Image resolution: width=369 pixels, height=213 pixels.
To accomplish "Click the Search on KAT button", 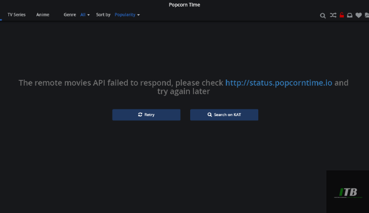I will tap(224, 115).
